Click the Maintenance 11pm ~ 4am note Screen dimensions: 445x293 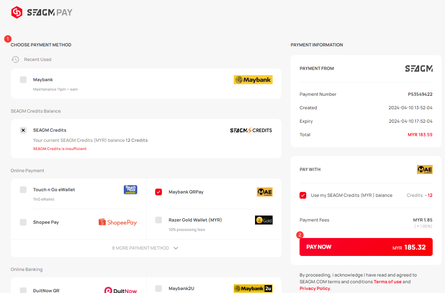[x=55, y=89]
